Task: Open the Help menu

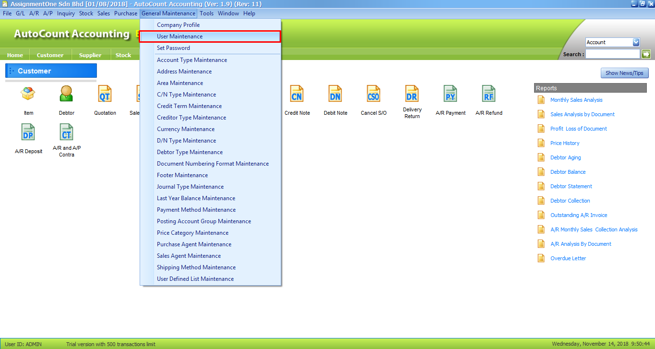Action: click(x=250, y=13)
